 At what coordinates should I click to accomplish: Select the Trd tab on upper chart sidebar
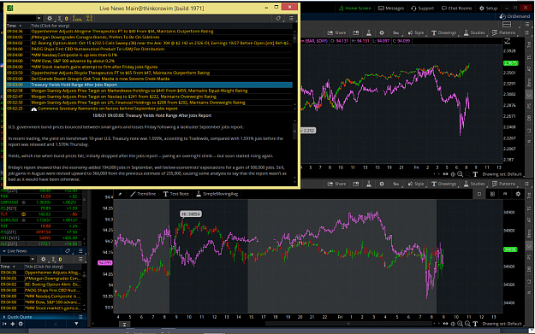coord(529,45)
